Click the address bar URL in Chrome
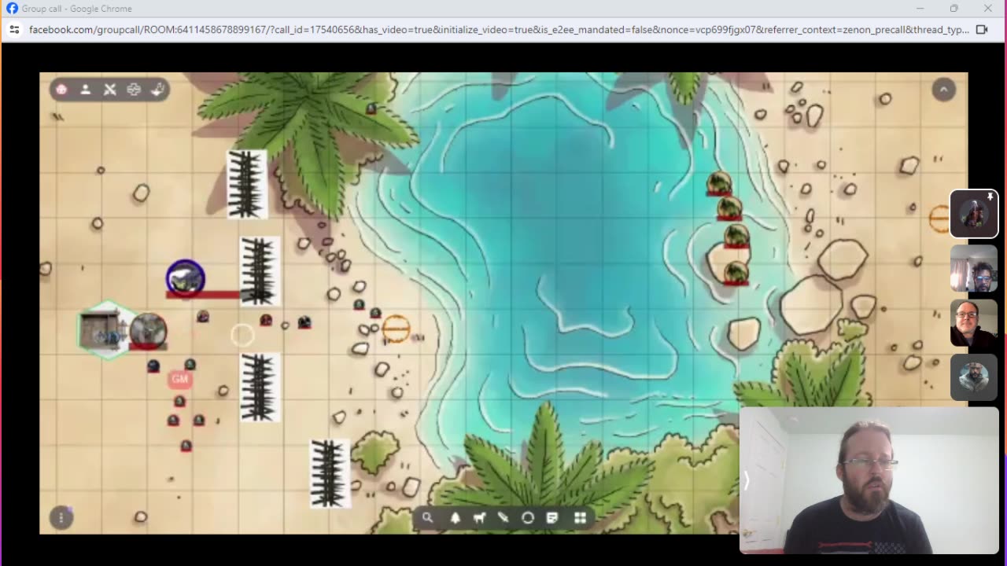Screen dimensions: 1007x566 click(x=499, y=29)
